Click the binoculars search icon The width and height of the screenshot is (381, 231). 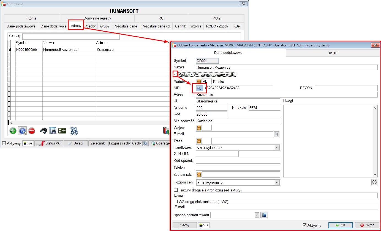click(x=43, y=131)
